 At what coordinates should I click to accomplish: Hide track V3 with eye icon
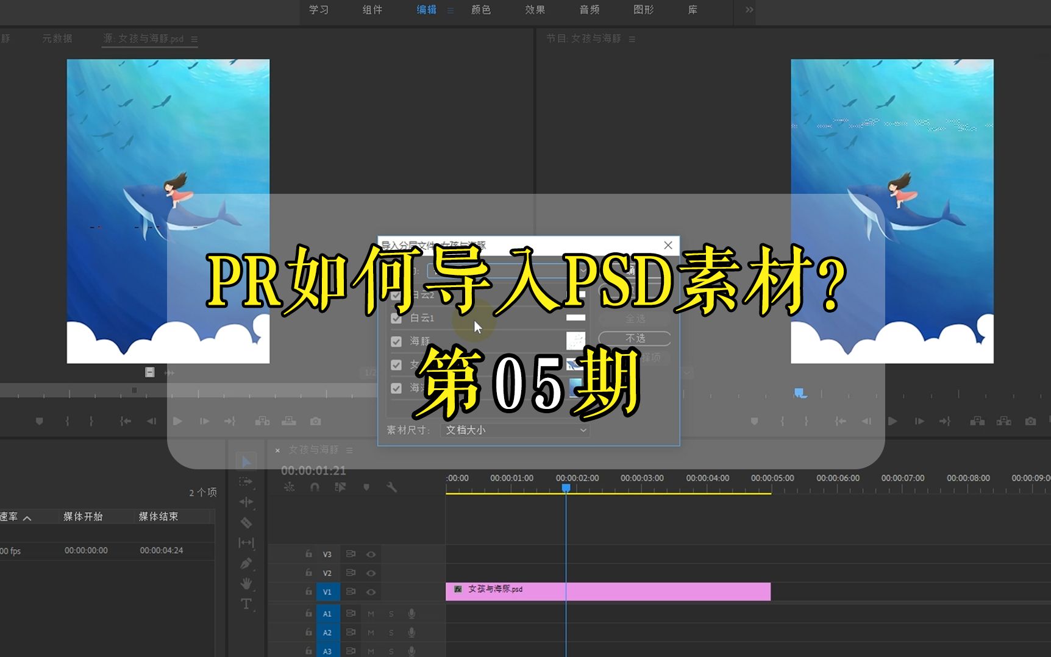coord(371,554)
